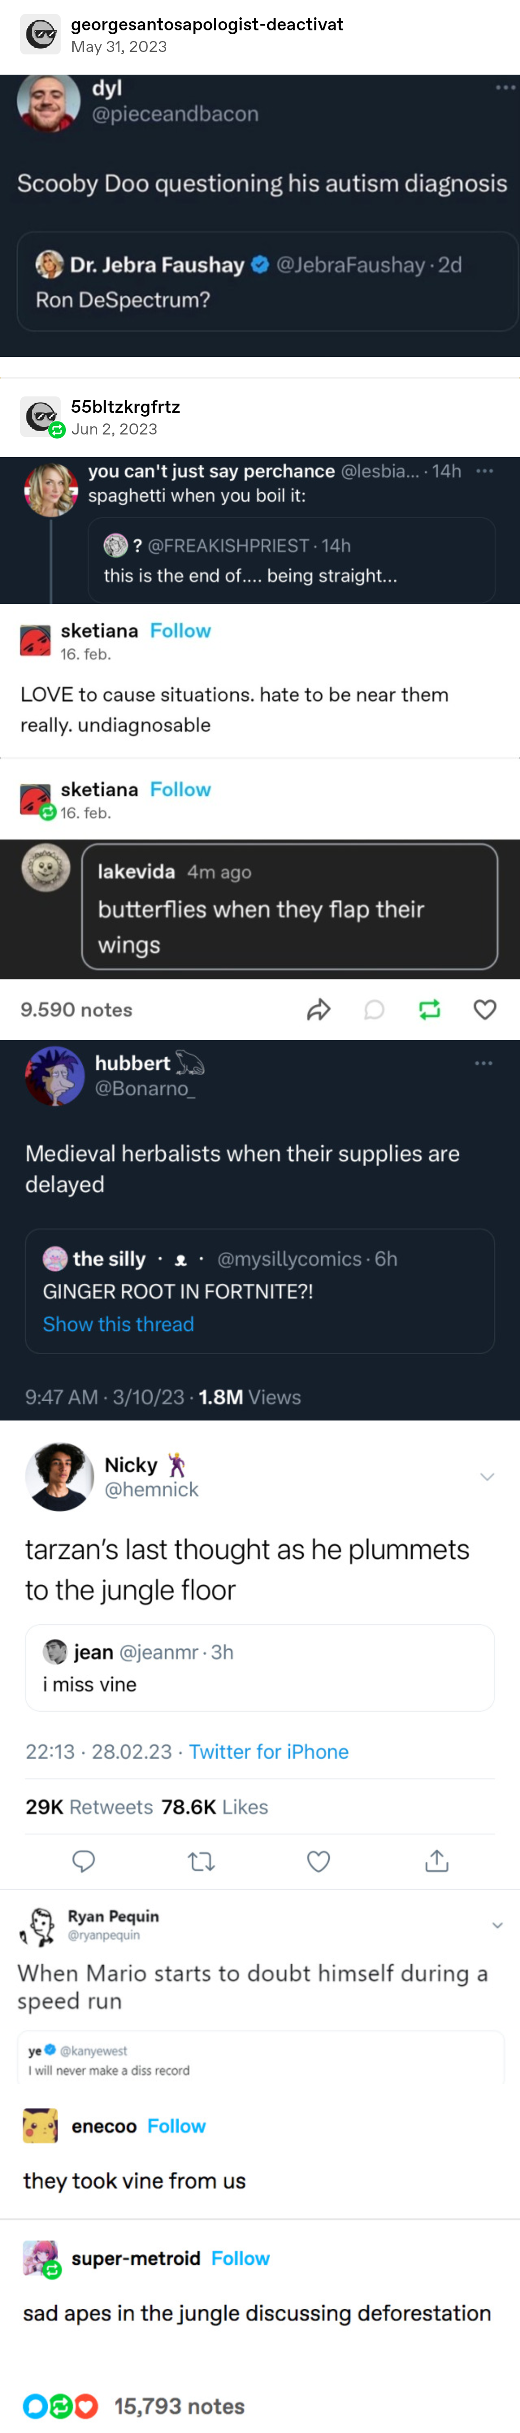Viewport: 520px width, 2433px height.
Task: Click the blue reply icon beside 15,793 notes
Action: click(x=35, y=2406)
